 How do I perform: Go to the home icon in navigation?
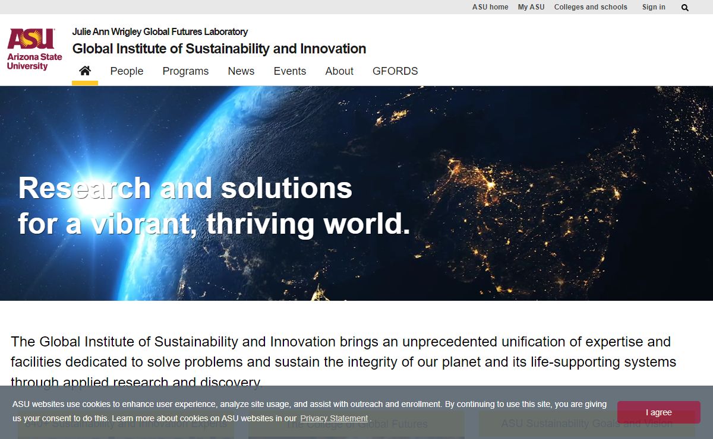(x=85, y=71)
